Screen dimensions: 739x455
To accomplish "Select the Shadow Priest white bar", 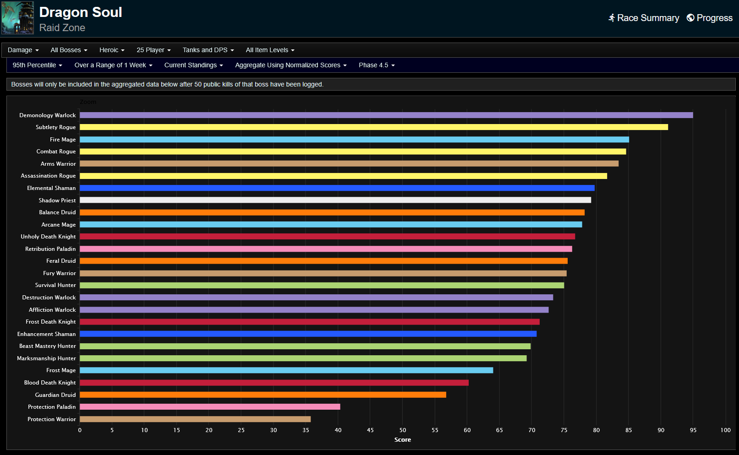I will click(335, 200).
